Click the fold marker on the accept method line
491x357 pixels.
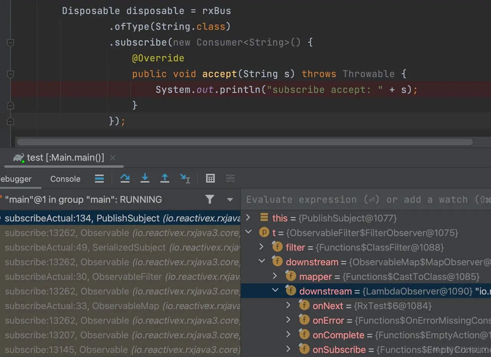tap(10, 74)
